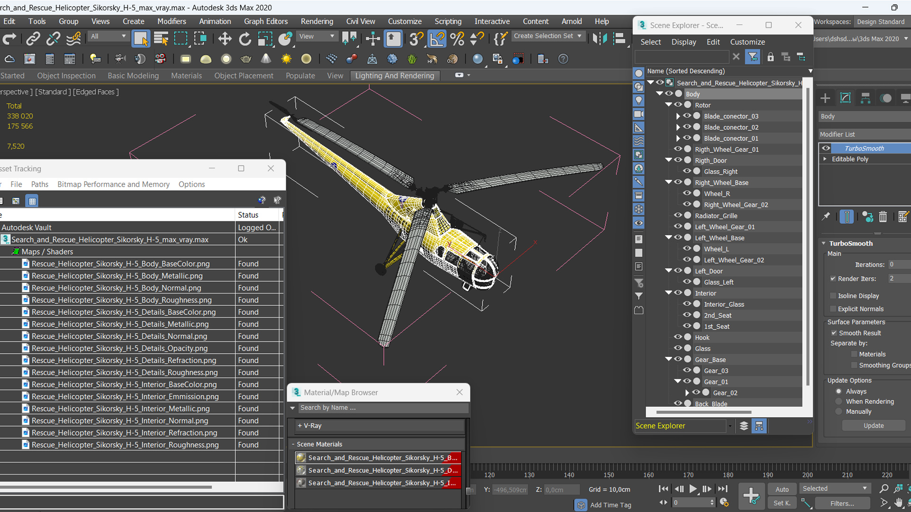Toggle TurboSmooth modifier eye icon
Image resolution: width=911 pixels, height=512 pixels.
tap(826, 148)
